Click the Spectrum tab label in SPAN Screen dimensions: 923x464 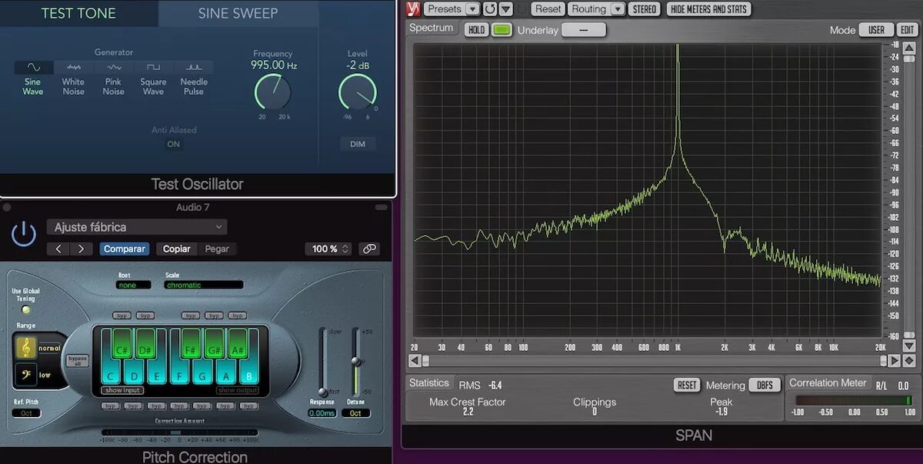pyautogui.click(x=432, y=28)
